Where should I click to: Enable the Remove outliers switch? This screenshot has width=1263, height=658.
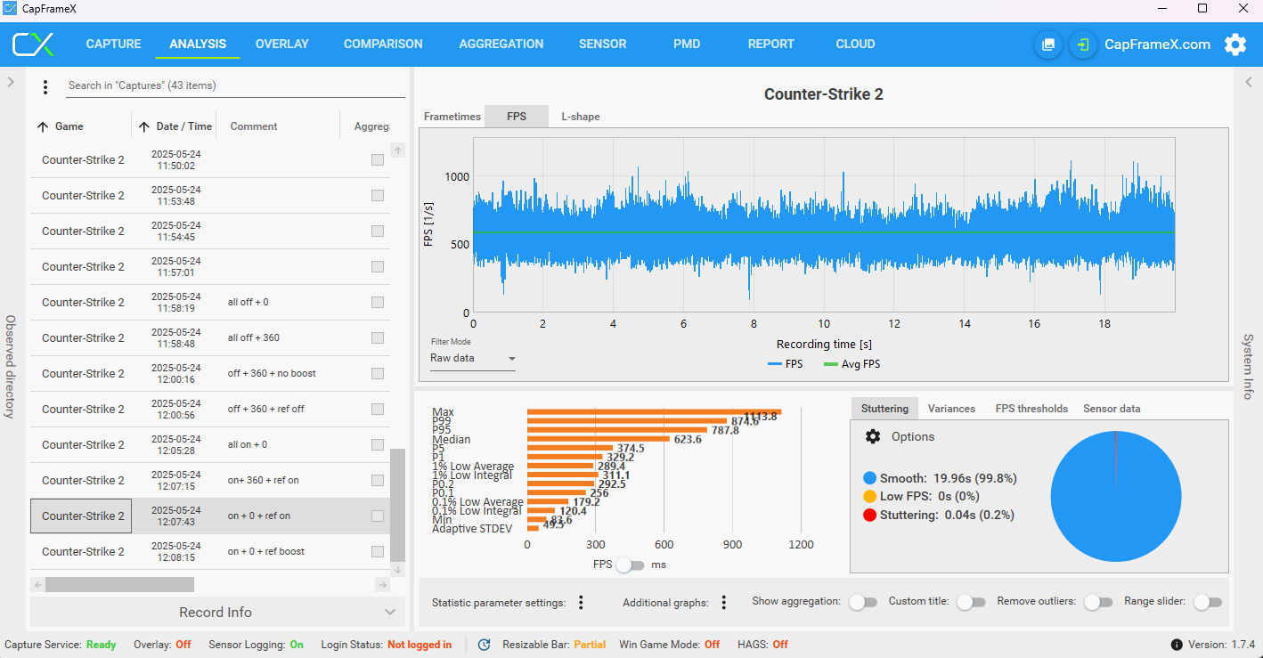(x=1098, y=602)
